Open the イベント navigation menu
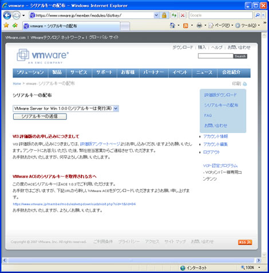Viewport: 269px width, 273px height. click(180, 73)
